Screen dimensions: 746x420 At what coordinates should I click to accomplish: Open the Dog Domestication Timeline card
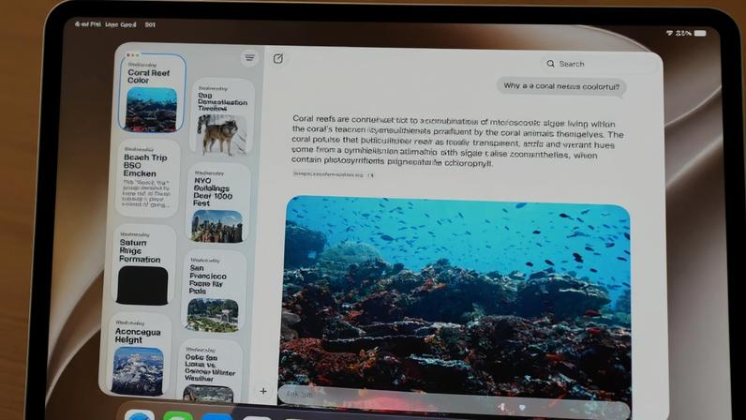[x=222, y=118]
